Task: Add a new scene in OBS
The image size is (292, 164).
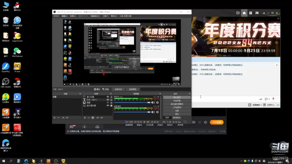Action: [x=54, y=118]
